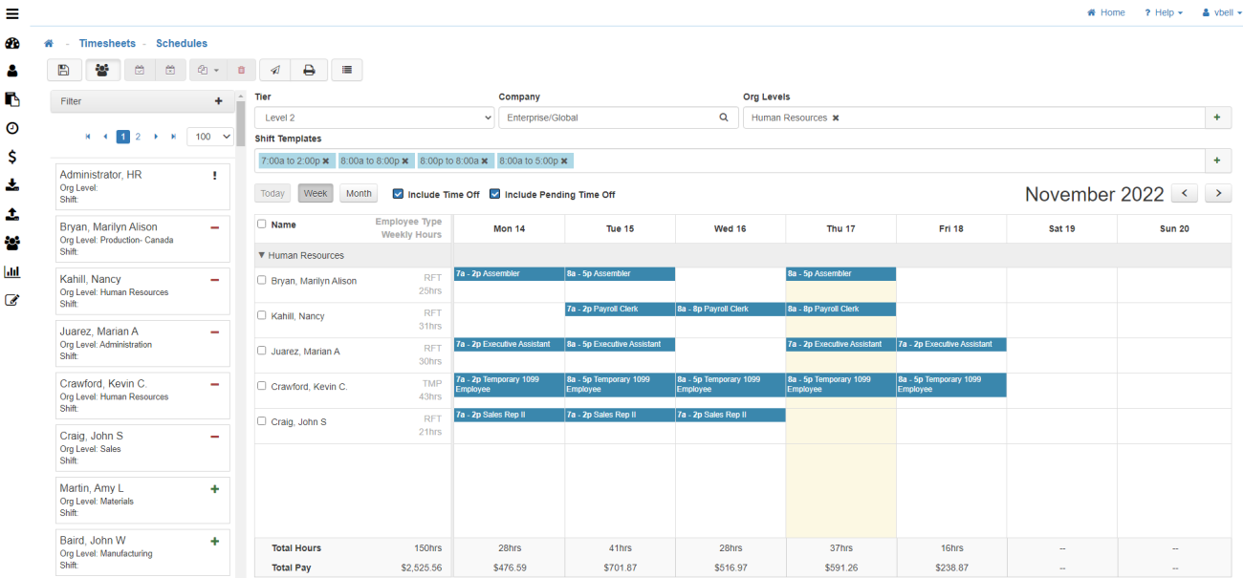The image size is (1243, 578).
Task: Uncheck Include Time Off checkbox
Action: point(399,194)
